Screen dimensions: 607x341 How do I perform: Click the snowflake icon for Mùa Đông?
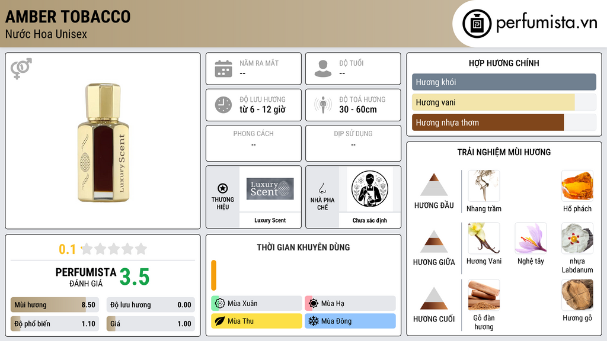click(314, 321)
